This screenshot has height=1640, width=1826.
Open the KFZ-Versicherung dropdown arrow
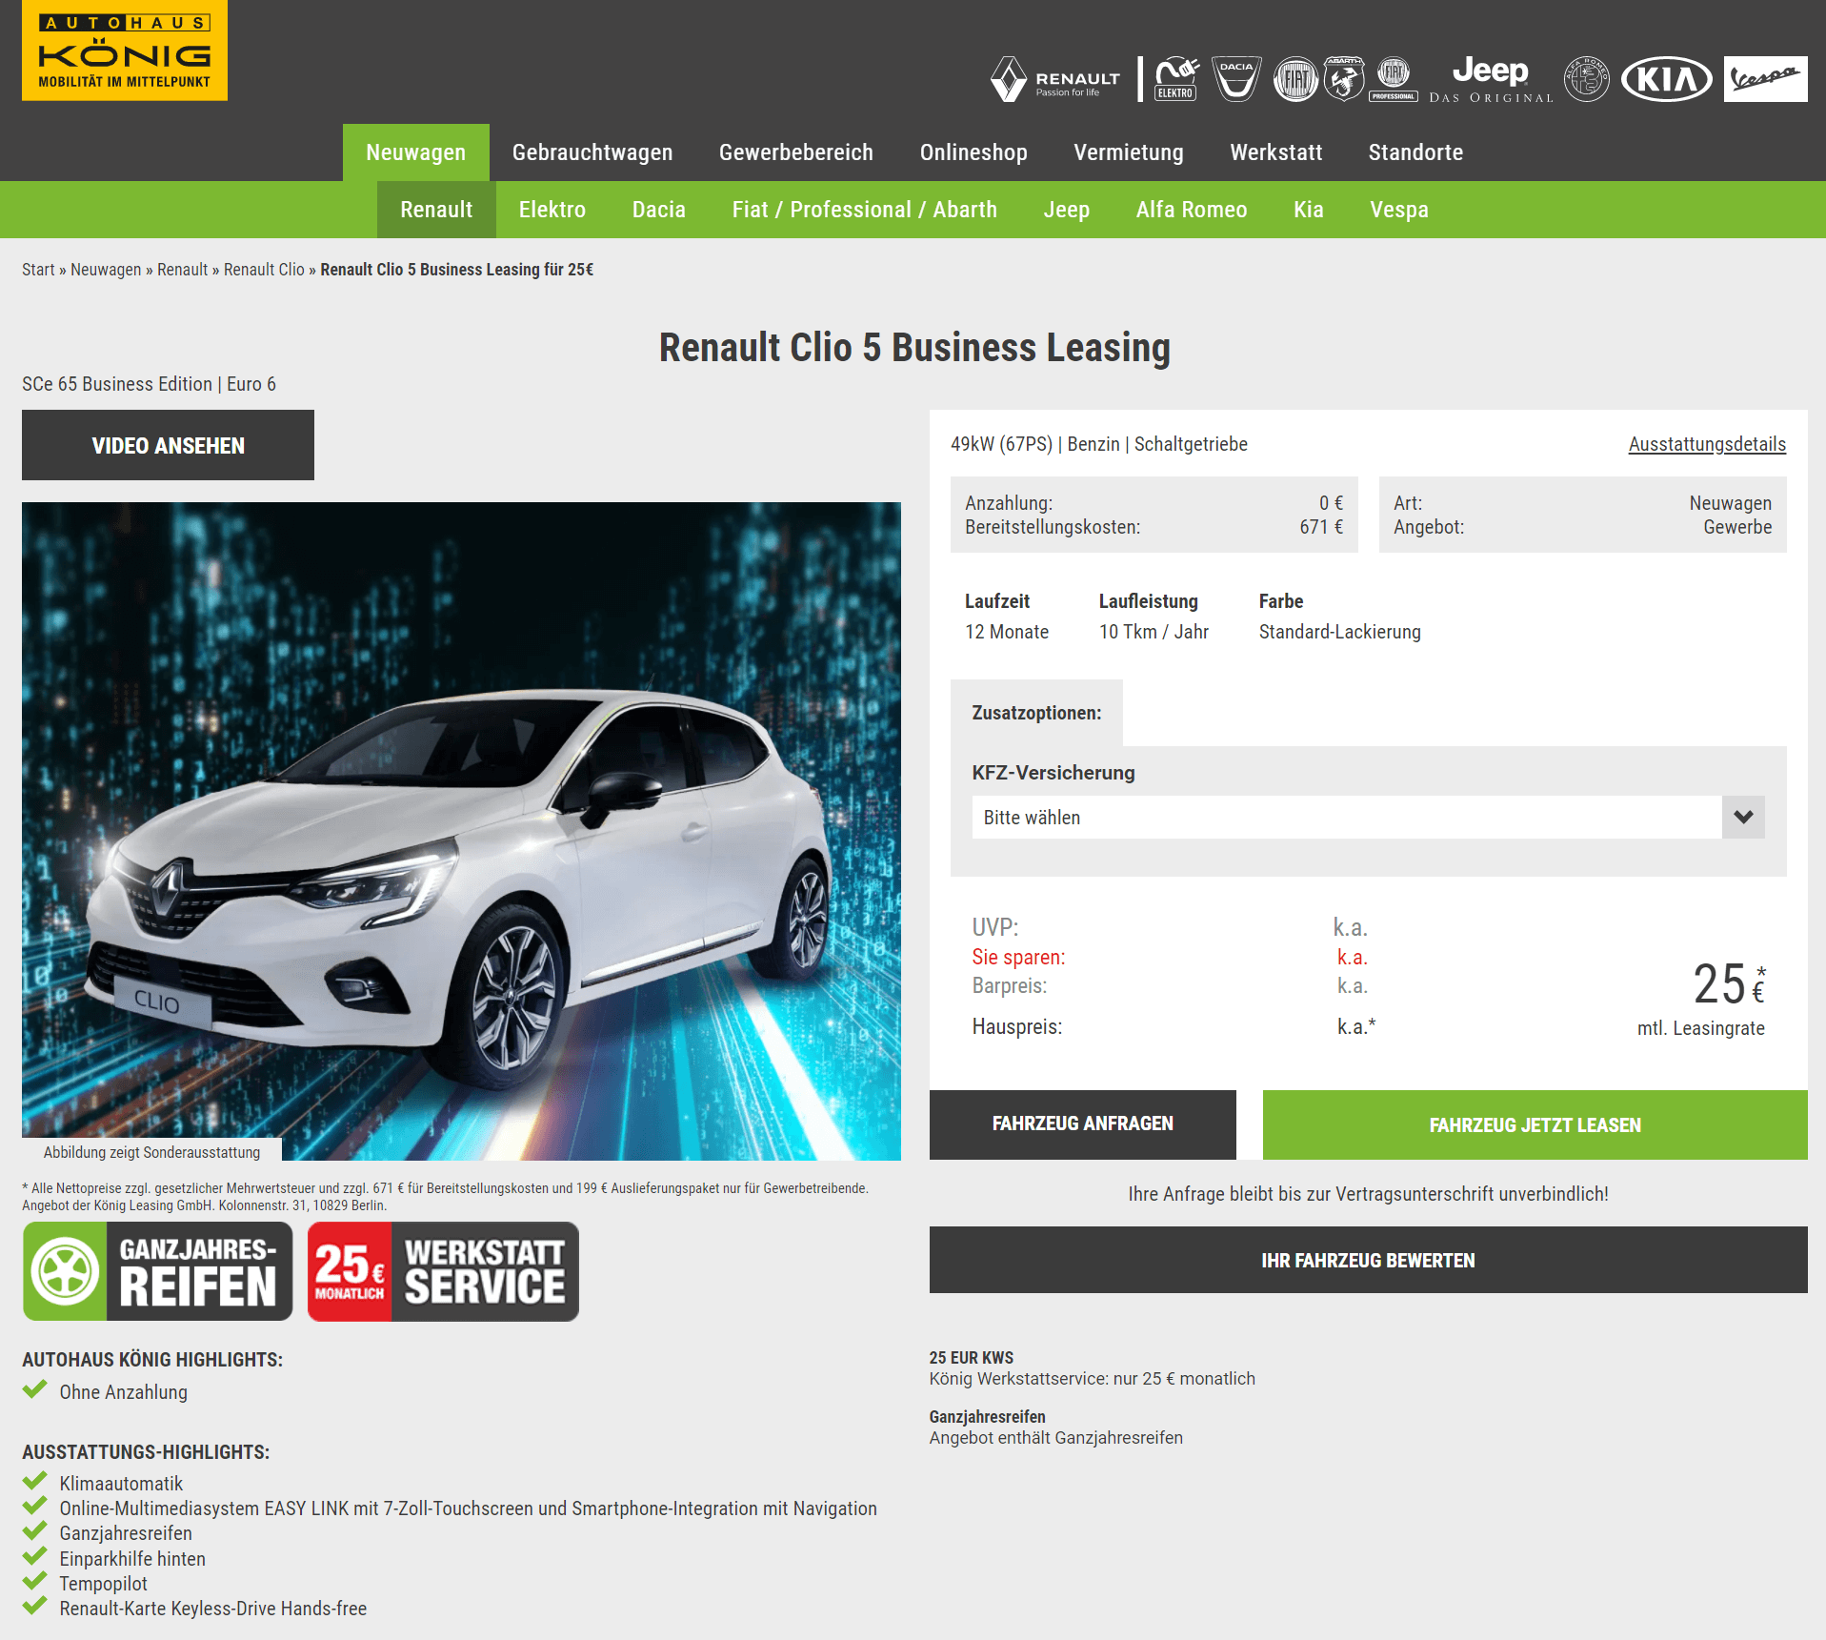click(x=1743, y=818)
